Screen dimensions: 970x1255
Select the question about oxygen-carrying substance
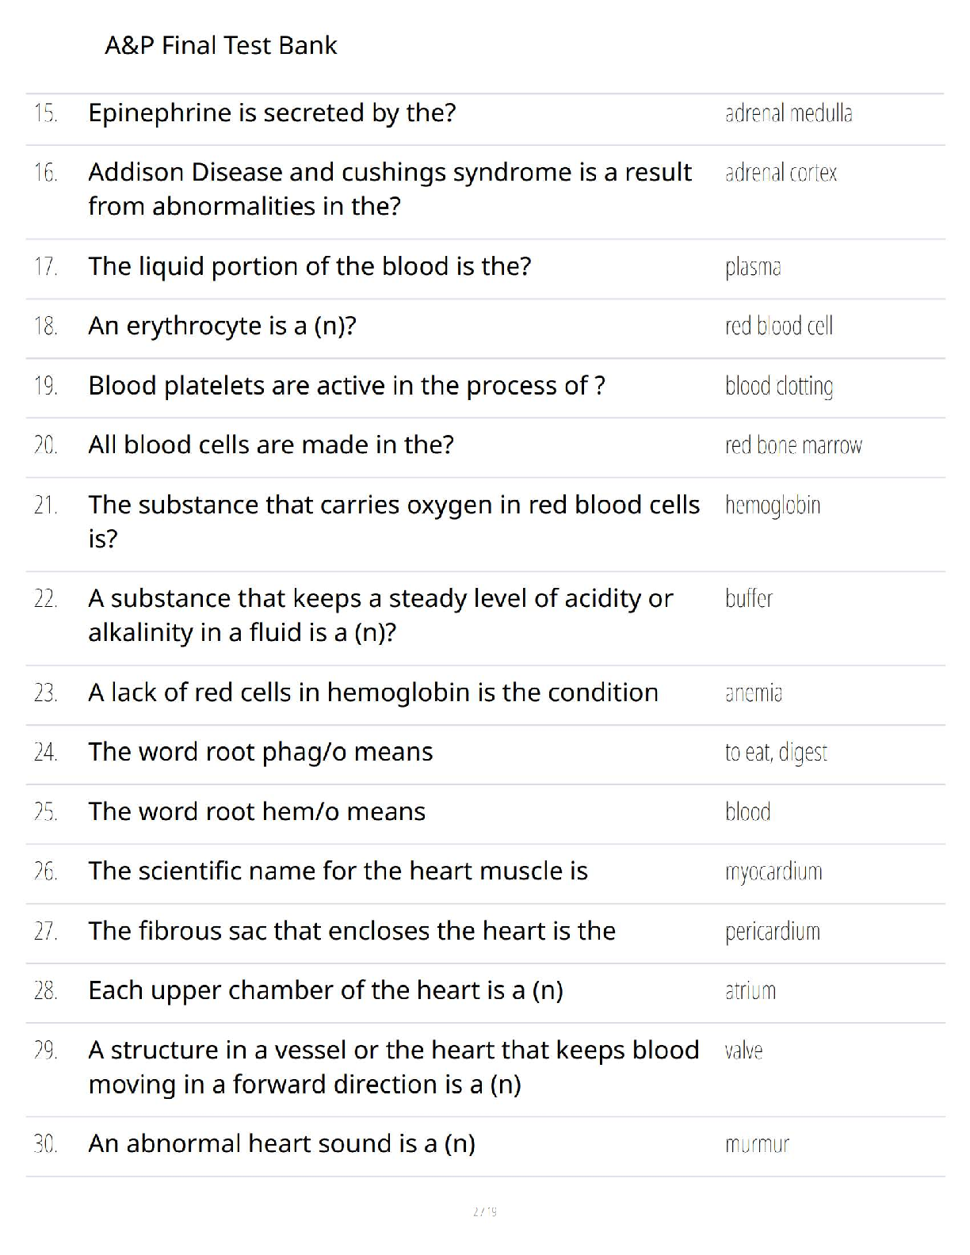[x=394, y=521]
